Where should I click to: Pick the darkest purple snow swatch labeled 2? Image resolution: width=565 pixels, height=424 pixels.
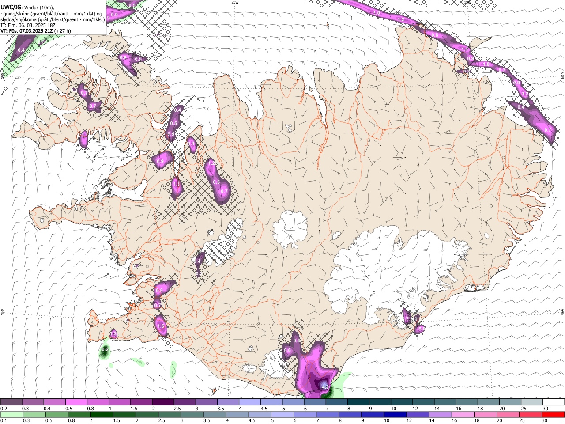tap(163, 402)
